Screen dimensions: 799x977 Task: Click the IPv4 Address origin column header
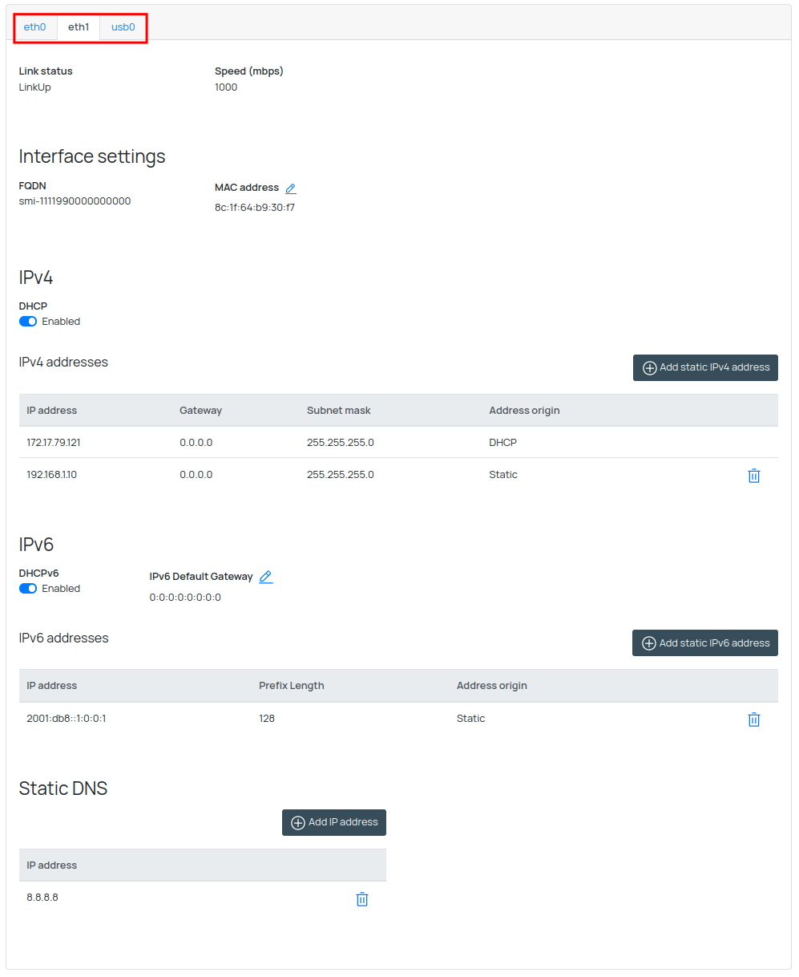coord(524,411)
